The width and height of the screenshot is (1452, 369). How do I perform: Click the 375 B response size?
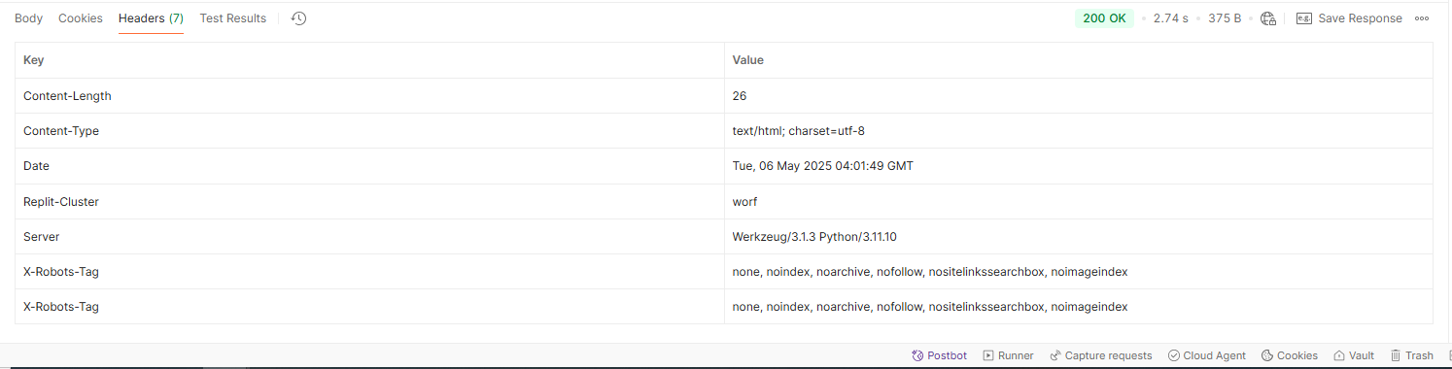tap(1225, 18)
